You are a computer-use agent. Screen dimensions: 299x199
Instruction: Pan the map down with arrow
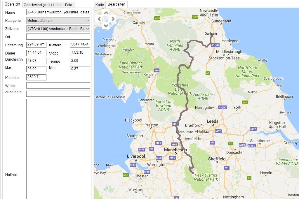[x=106, y=26]
